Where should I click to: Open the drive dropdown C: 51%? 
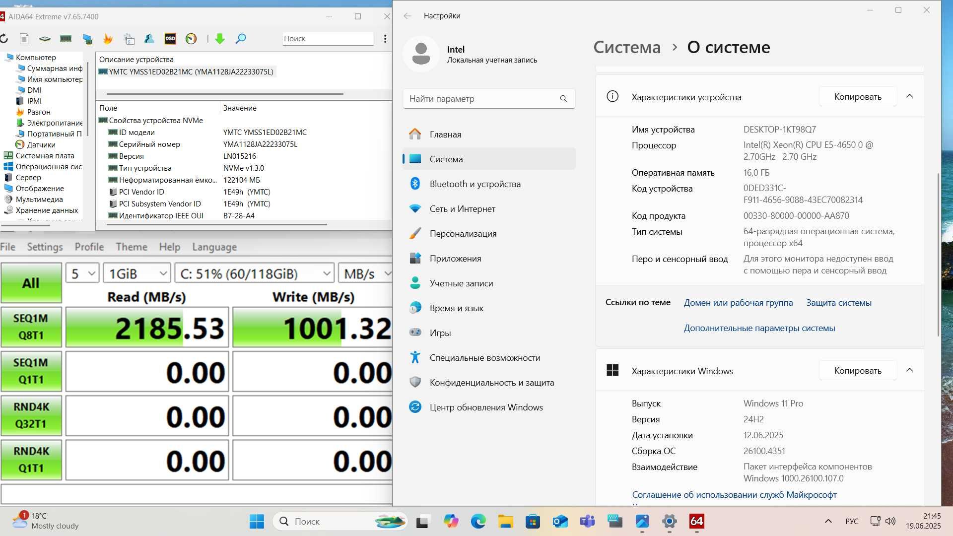(254, 273)
